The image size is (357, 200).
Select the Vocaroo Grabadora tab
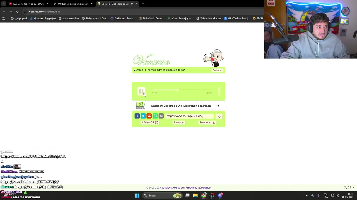pos(115,4)
